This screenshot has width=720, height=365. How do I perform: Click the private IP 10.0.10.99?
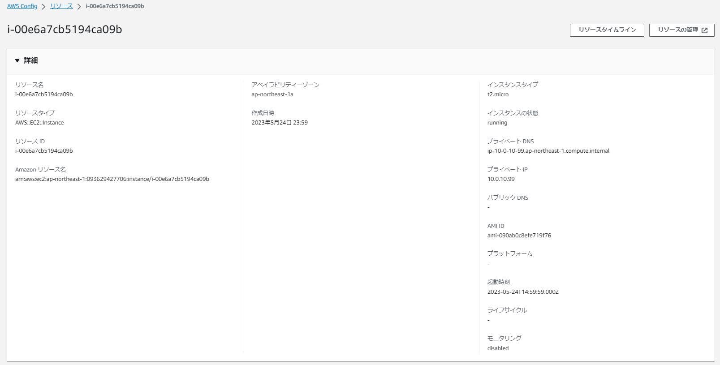coord(501,179)
